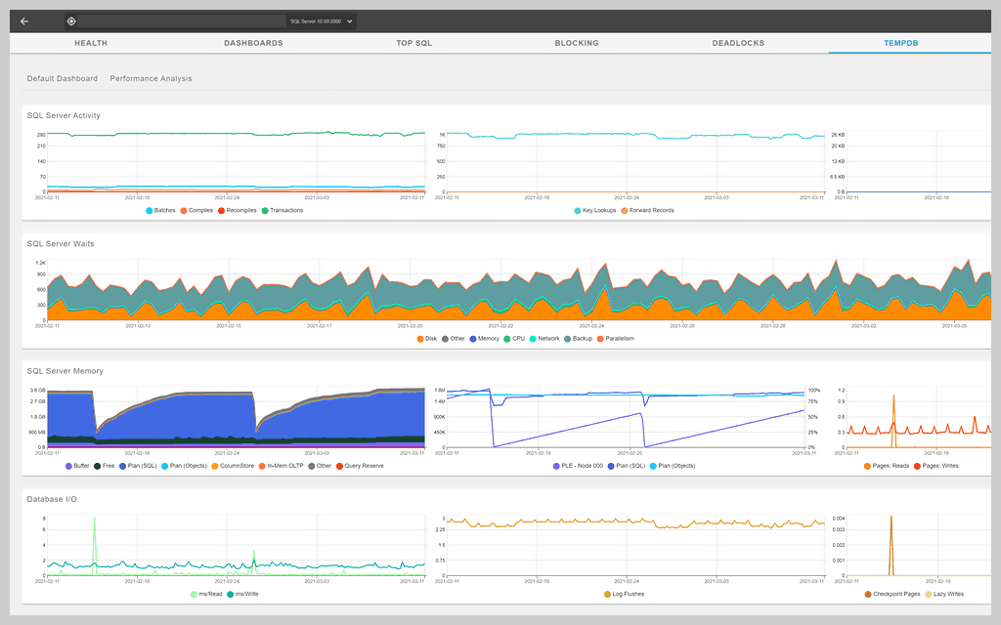Viewport: 1001px width, 625px height.
Task: Toggle the ms/Read series in Database I/O
Action: (x=201, y=594)
